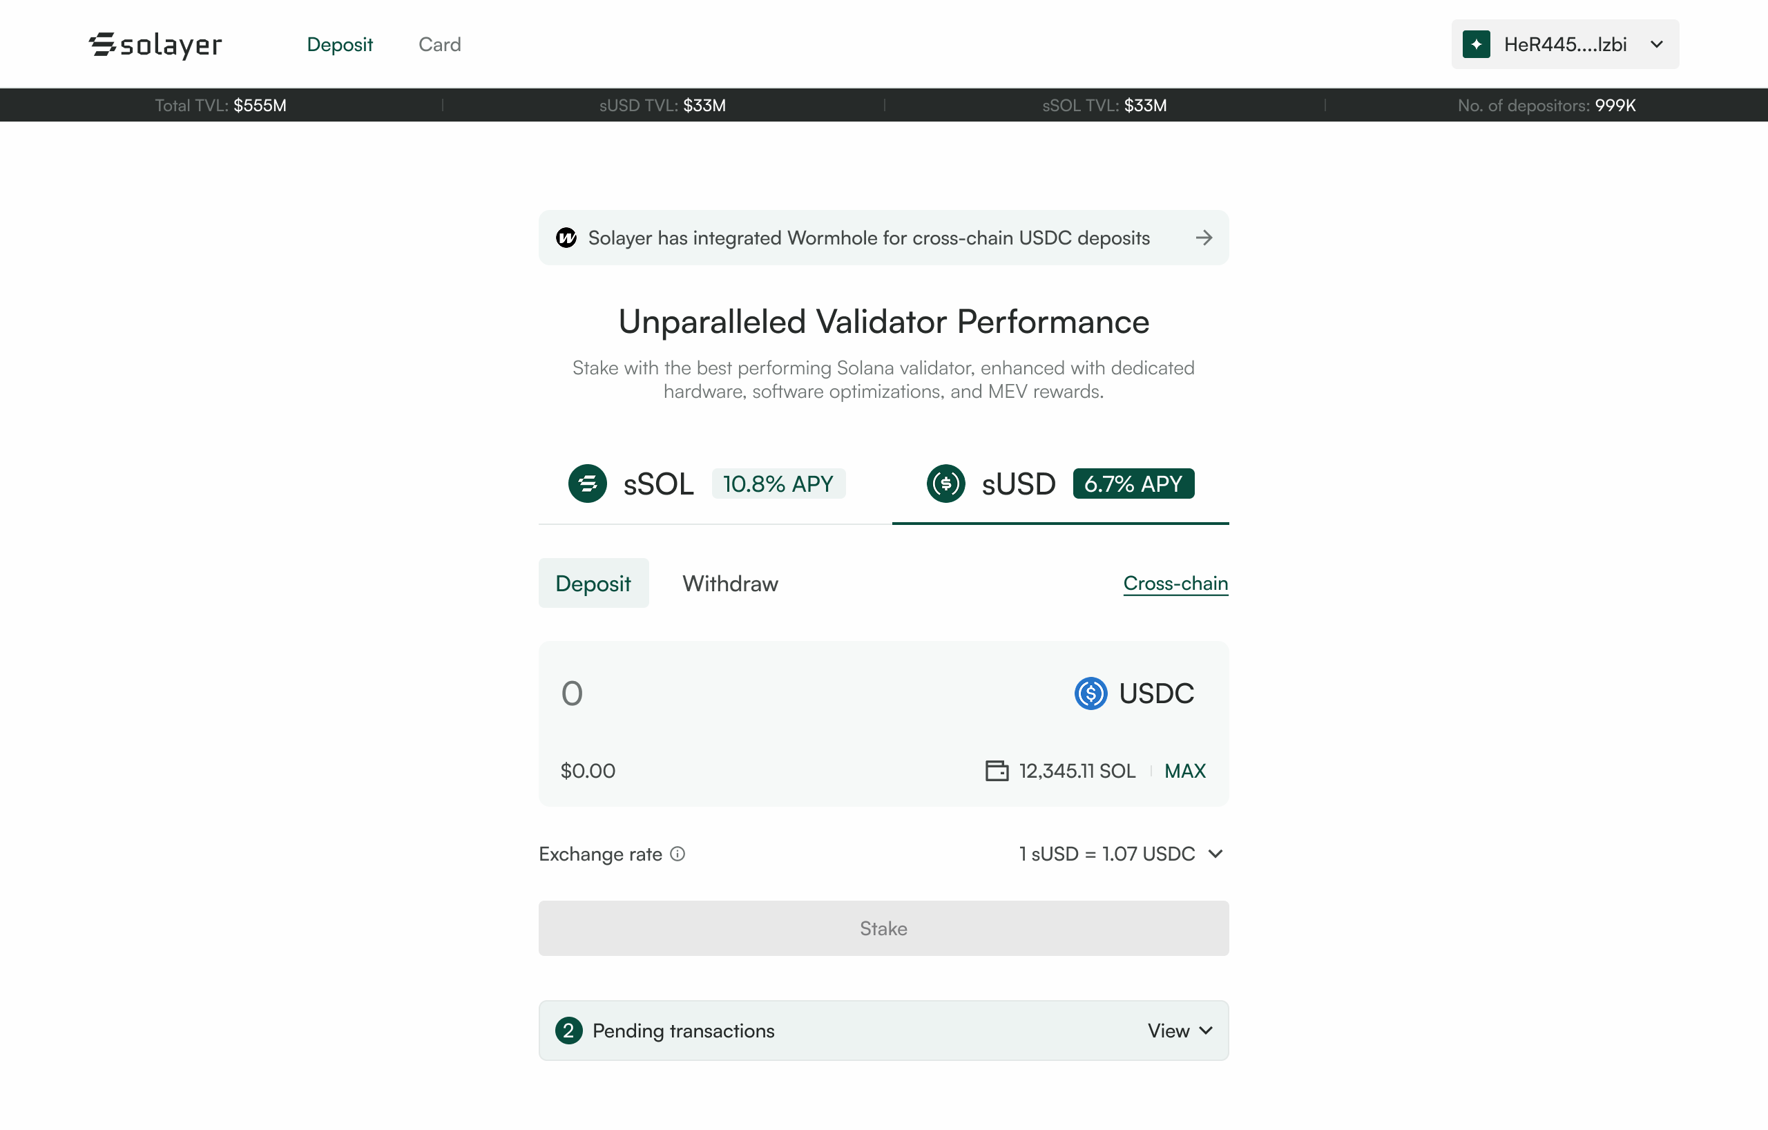The height and width of the screenshot is (1130, 1768).
Task: Click the Exchange rate info icon
Action: pyautogui.click(x=678, y=854)
